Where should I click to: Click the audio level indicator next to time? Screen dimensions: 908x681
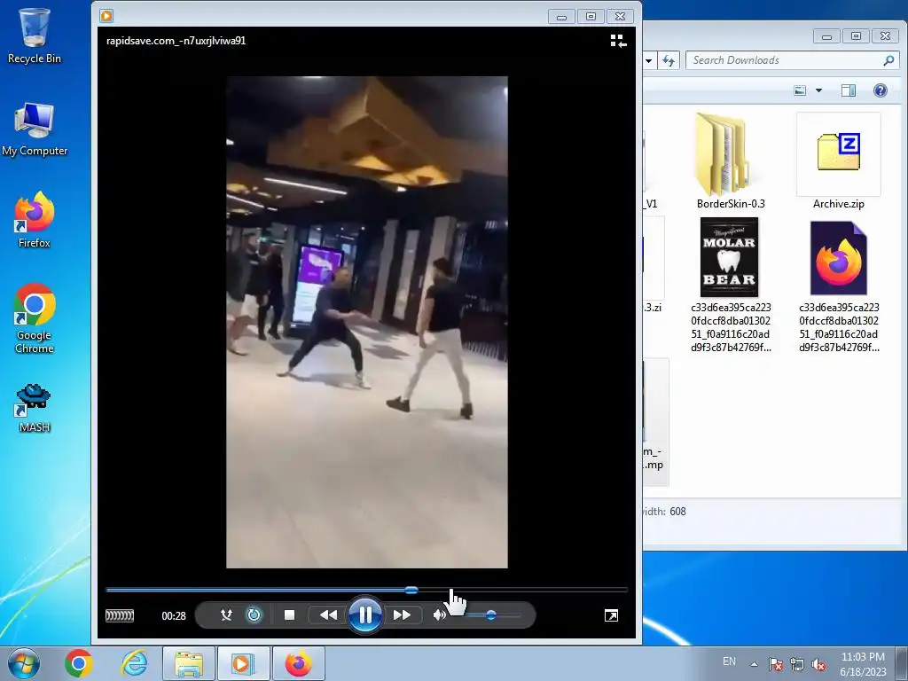(120, 615)
